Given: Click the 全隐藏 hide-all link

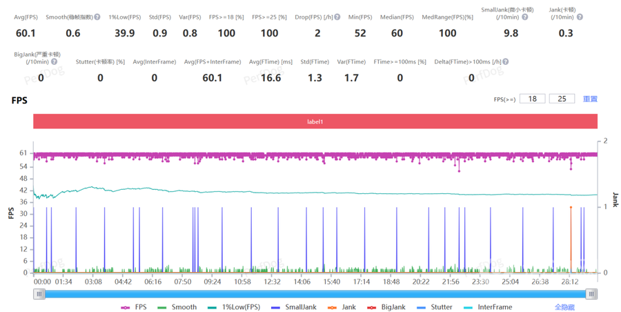Looking at the screenshot, I should 564,307.
